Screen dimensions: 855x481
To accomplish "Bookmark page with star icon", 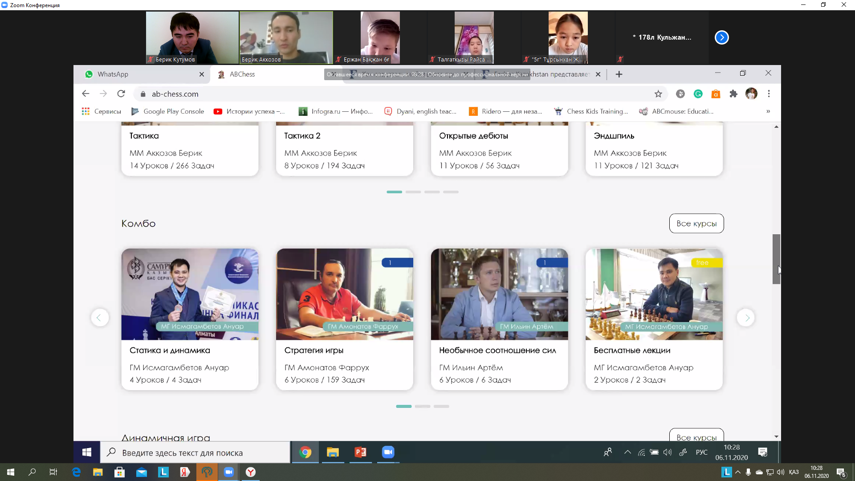I will pos(658,94).
